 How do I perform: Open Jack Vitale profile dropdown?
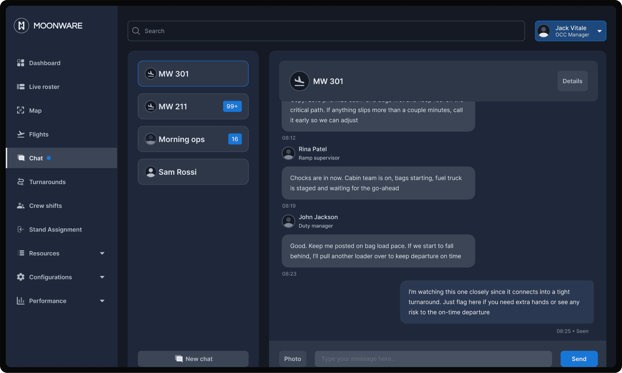600,31
